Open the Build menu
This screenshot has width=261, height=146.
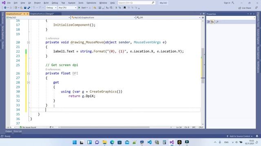(x=46, y=3)
